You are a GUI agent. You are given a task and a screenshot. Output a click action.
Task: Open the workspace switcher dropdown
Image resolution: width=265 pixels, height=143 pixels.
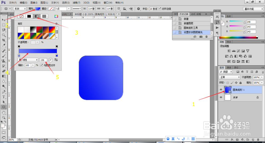253,9
